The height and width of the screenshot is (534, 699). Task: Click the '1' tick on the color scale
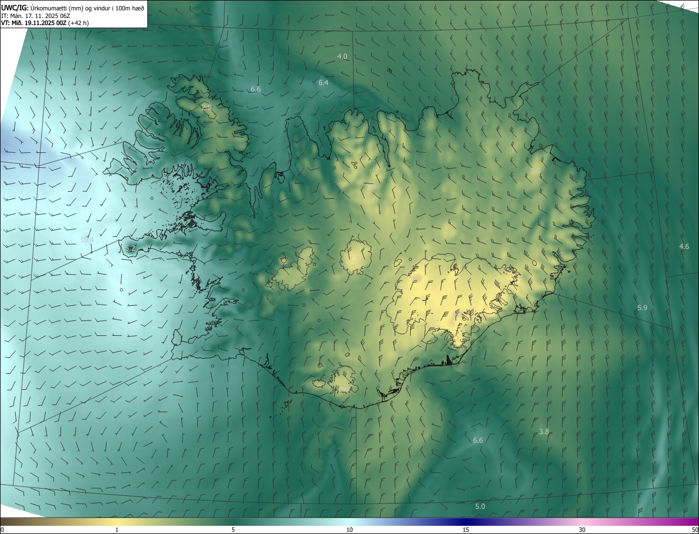pos(117,530)
